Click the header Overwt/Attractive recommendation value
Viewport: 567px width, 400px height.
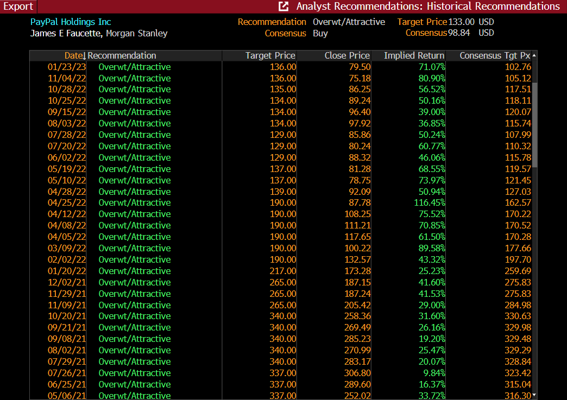click(349, 22)
